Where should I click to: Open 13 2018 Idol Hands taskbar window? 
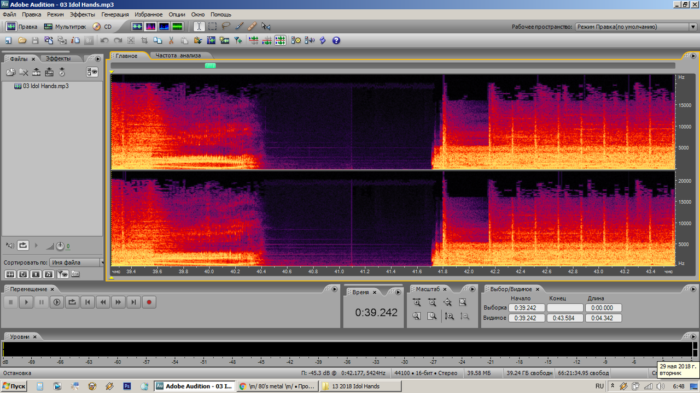(360, 386)
